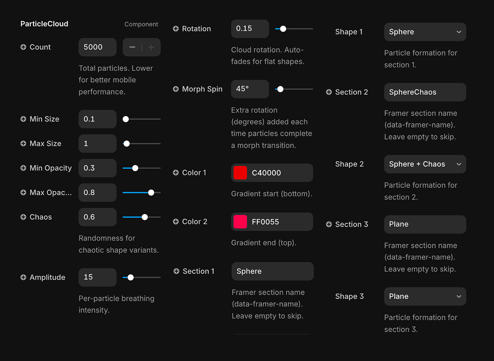Click the plus icon next to Amplitude
This screenshot has width=494, height=361.
click(x=23, y=277)
